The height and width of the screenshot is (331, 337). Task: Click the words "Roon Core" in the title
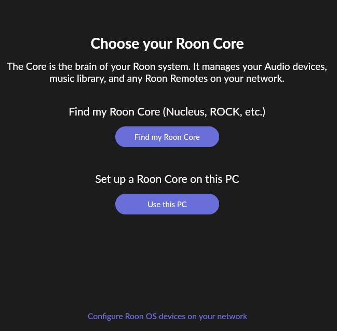click(x=210, y=44)
